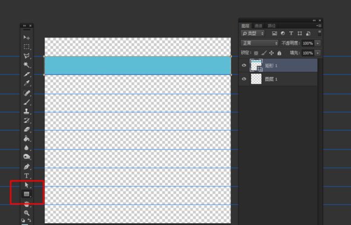Click the 矩形 1 layer thumbnail
Image resolution: width=351 pixels, height=225 pixels.
coord(256,65)
